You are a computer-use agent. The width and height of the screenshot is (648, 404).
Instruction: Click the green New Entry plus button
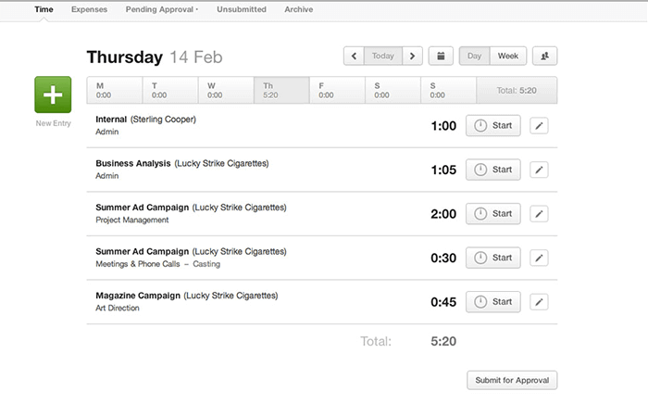pos(53,96)
